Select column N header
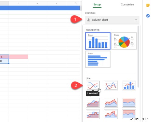 coord(57,3)
